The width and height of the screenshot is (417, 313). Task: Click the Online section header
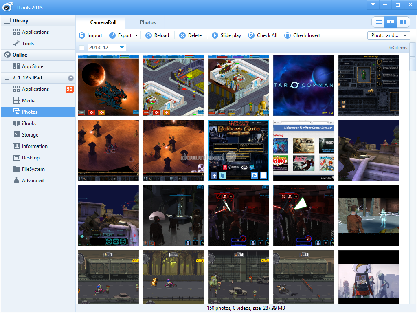coord(38,55)
